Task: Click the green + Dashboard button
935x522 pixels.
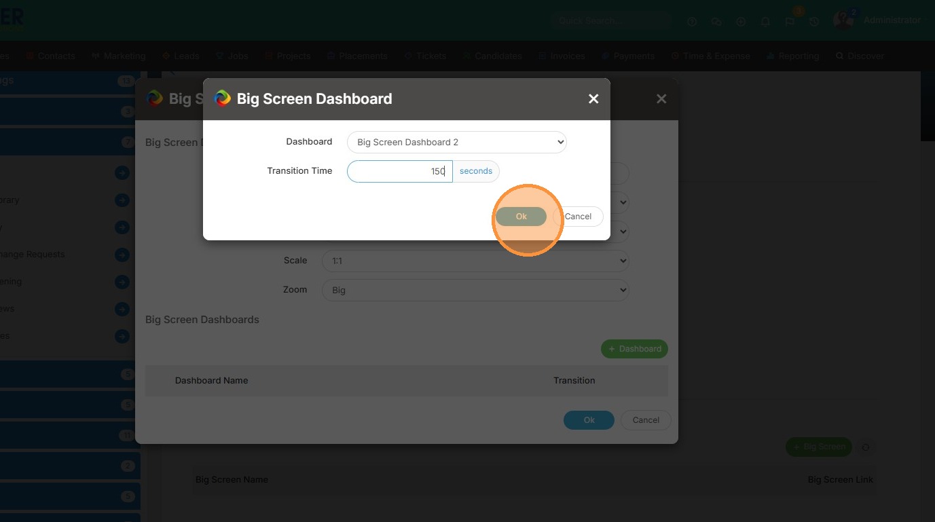Action: [634, 349]
